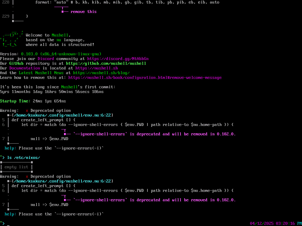
Task: Click line number 229
Action: click(x=6, y=16)
